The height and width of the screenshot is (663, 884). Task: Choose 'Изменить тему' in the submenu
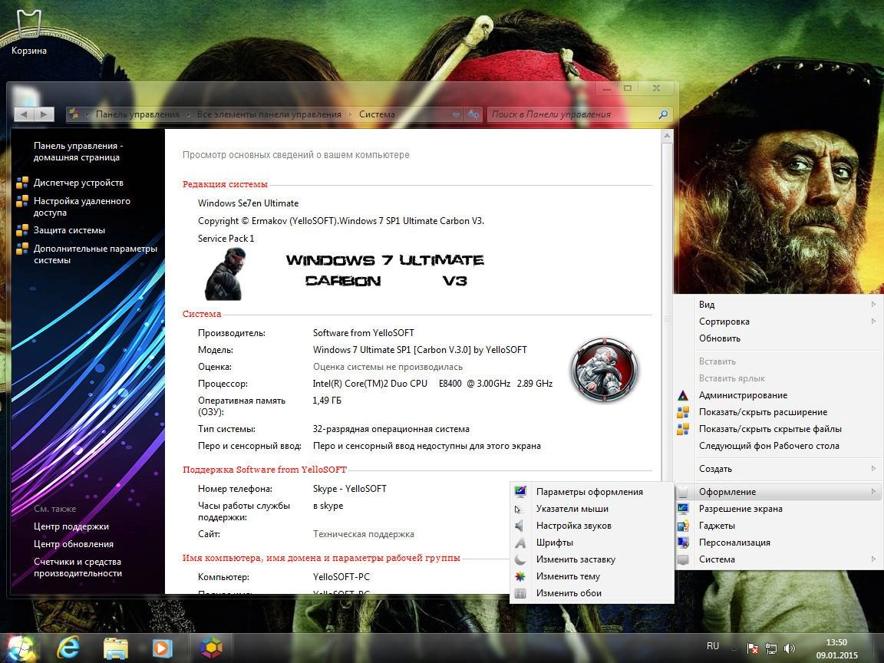592,576
